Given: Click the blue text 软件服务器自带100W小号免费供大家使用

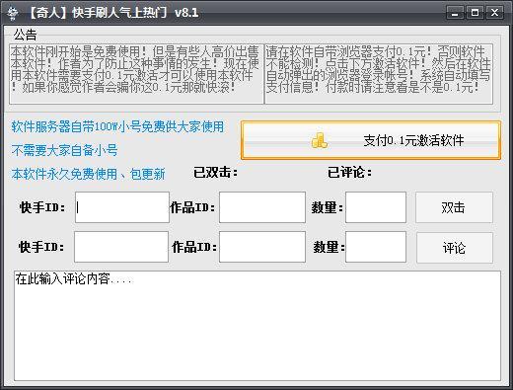Looking at the screenshot, I should pyautogui.click(x=117, y=126).
